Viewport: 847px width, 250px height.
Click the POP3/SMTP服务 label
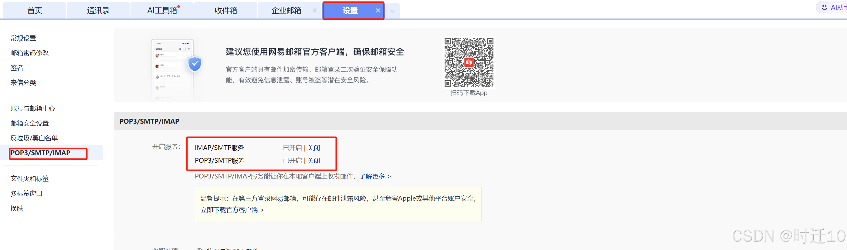point(220,161)
